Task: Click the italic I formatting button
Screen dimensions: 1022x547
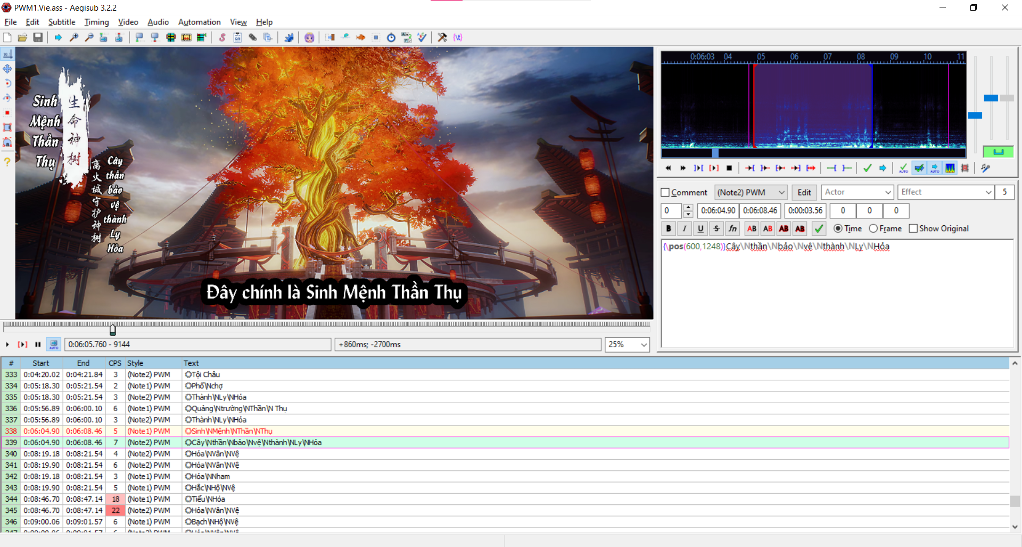Action: (685, 228)
